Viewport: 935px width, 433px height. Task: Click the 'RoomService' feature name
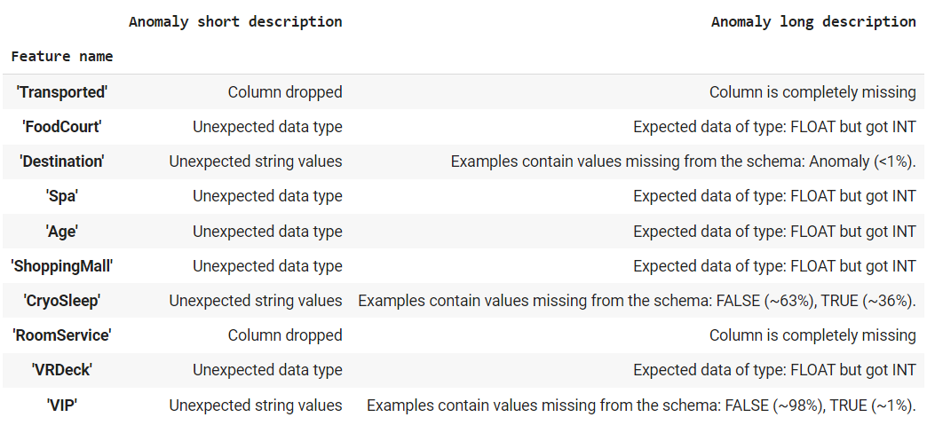pyautogui.click(x=62, y=335)
